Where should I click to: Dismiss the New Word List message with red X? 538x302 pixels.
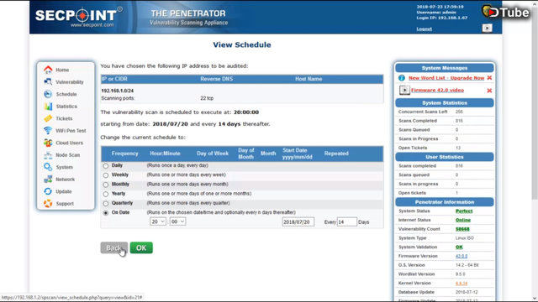489,78
